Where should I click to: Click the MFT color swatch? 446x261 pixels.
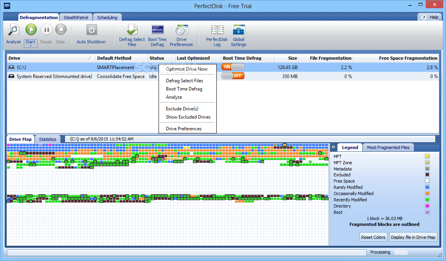427,156
